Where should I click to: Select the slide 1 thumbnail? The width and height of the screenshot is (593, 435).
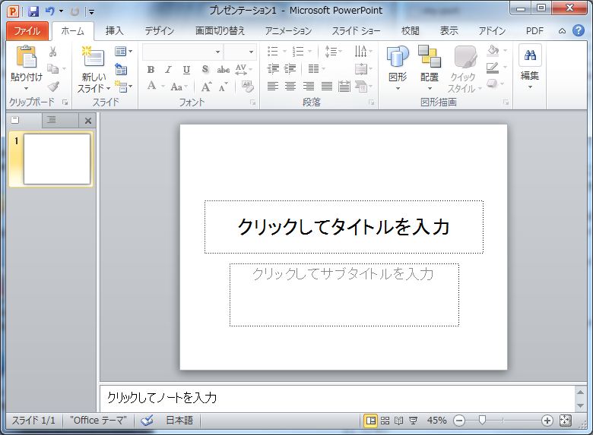[x=57, y=159]
